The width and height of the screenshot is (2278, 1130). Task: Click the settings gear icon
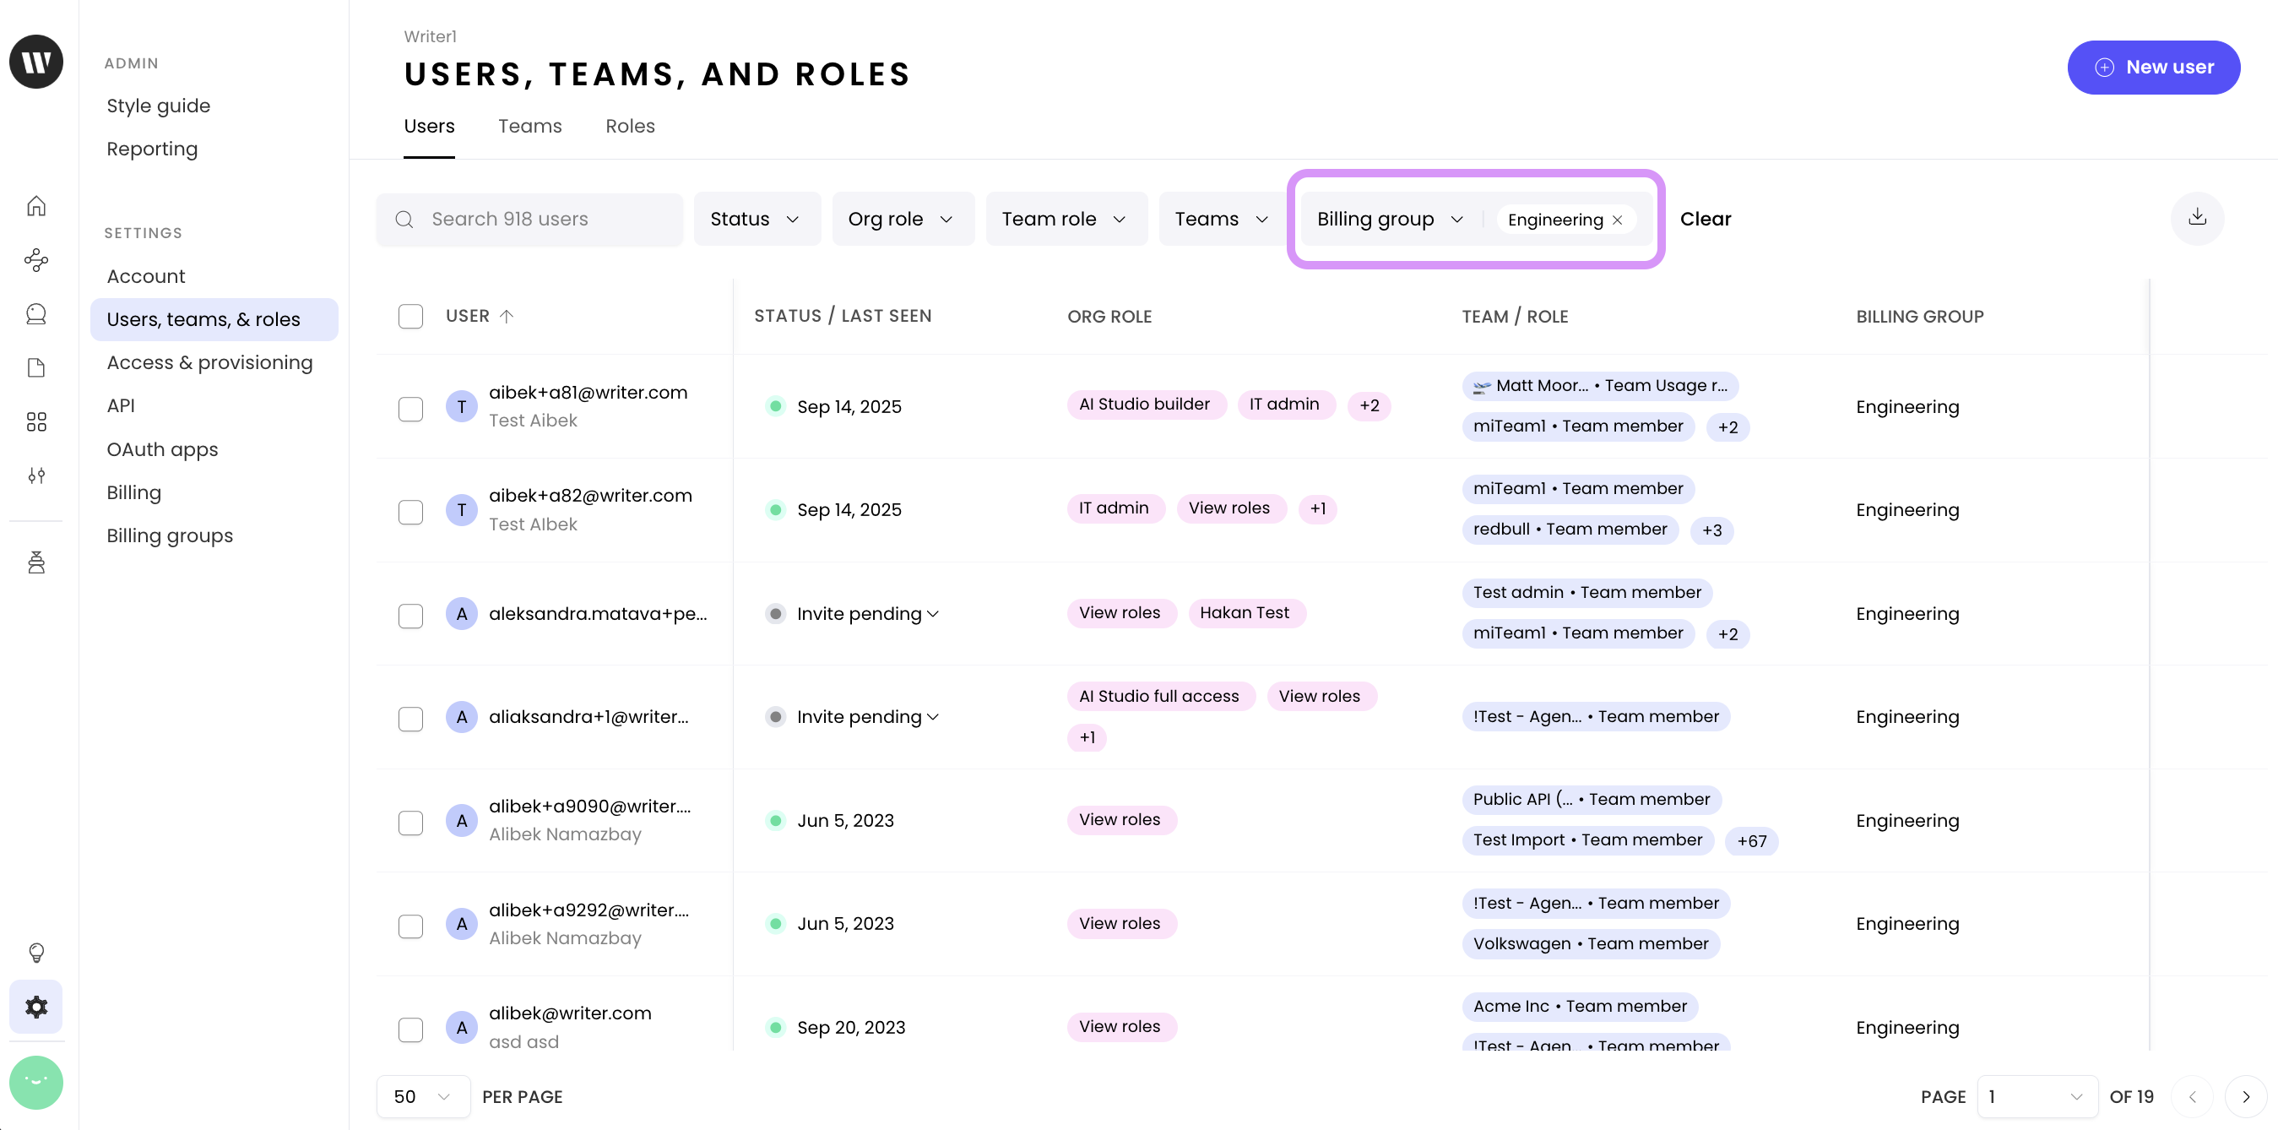(36, 1006)
